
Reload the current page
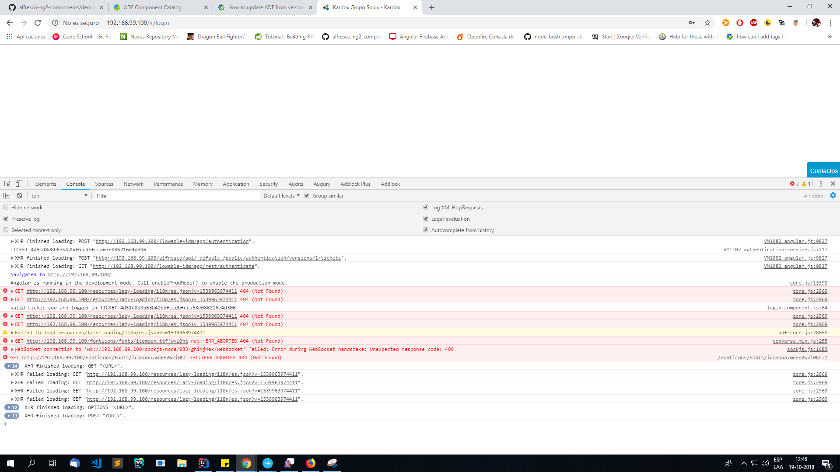tap(38, 23)
